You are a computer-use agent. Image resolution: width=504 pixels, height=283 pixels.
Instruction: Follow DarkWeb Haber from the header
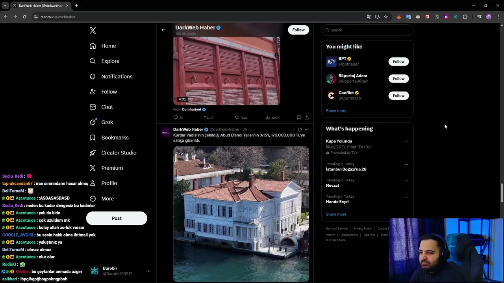click(298, 30)
